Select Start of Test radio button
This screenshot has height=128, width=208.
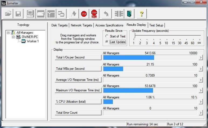(107, 36)
